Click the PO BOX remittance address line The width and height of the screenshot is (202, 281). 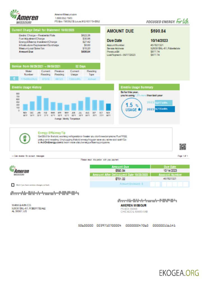[129, 209]
